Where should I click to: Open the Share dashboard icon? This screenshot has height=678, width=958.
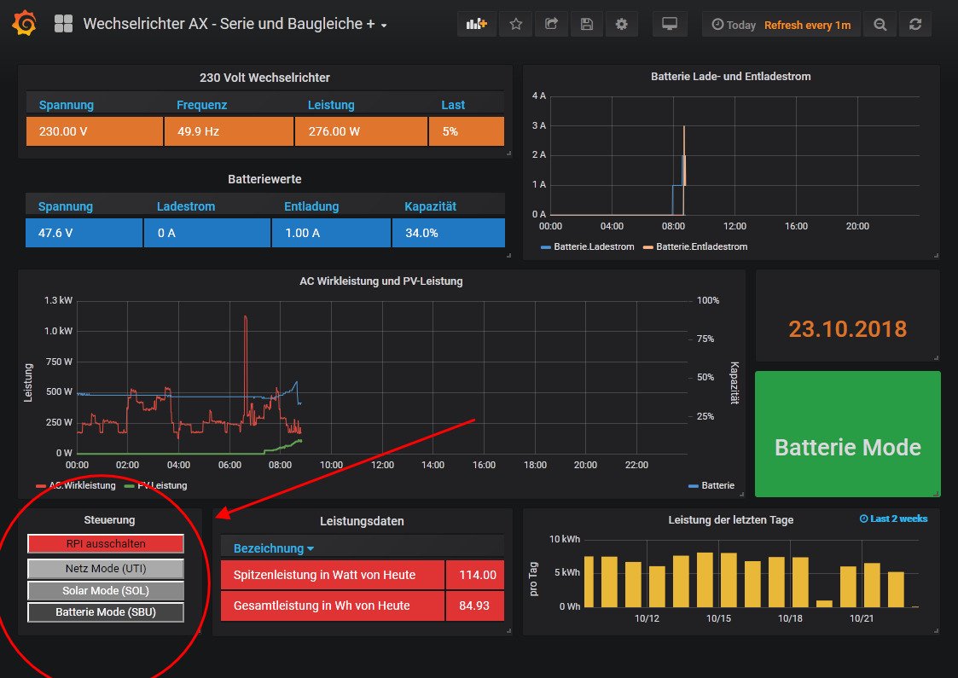(x=551, y=25)
